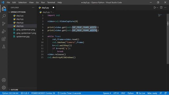Image resolution: width=169 pixels, height=95 pixels.
Task: Click the POWER MODE Combo counter
Action: click(43, 93)
